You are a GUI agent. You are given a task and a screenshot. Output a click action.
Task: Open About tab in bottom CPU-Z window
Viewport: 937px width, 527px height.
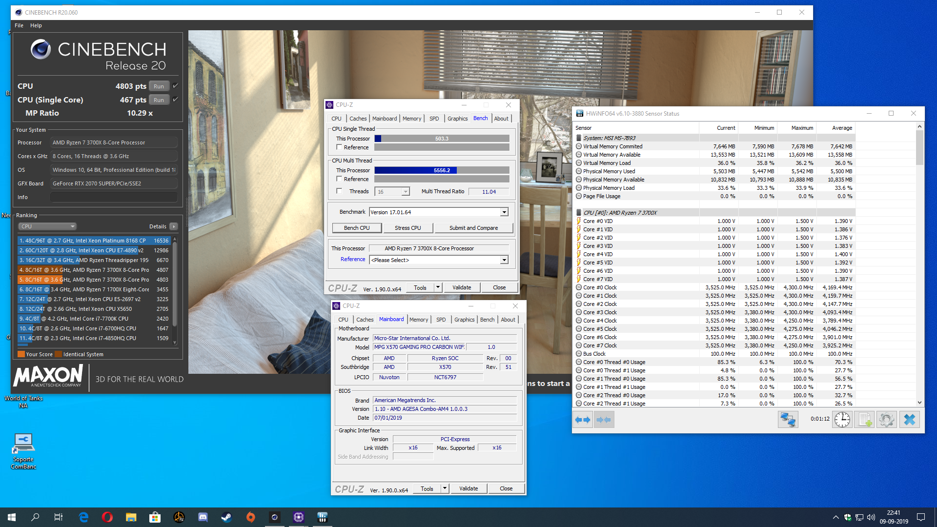pyautogui.click(x=508, y=320)
